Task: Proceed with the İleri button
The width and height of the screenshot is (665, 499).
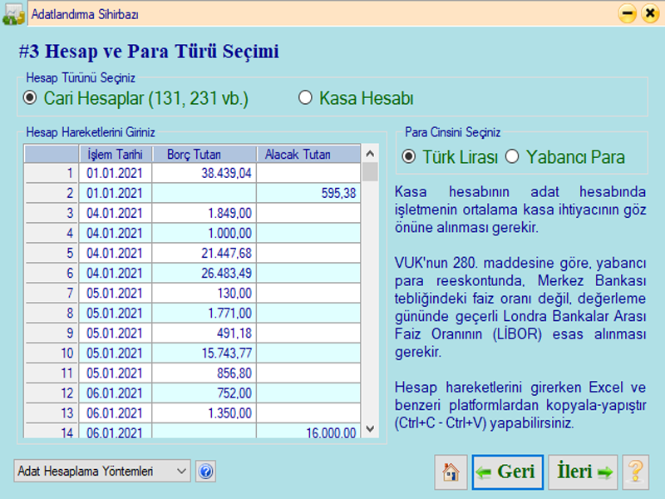Action: 584,472
